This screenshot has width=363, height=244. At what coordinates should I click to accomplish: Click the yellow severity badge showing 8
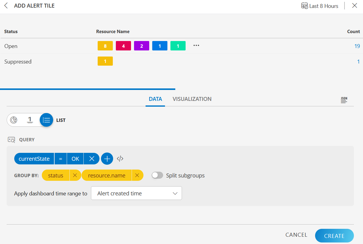pyautogui.click(x=105, y=46)
